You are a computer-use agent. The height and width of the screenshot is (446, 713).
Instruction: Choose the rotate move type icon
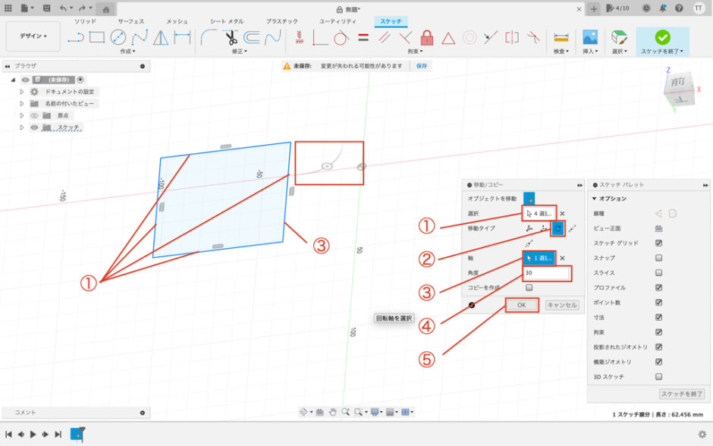click(x=558, y=228)
